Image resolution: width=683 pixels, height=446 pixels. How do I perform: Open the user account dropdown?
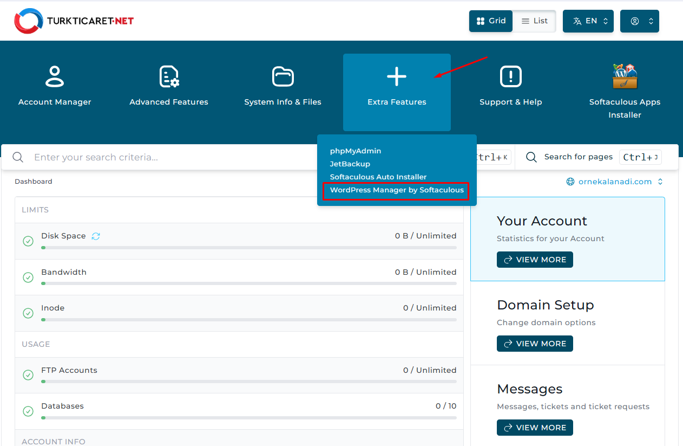(640, 21)
